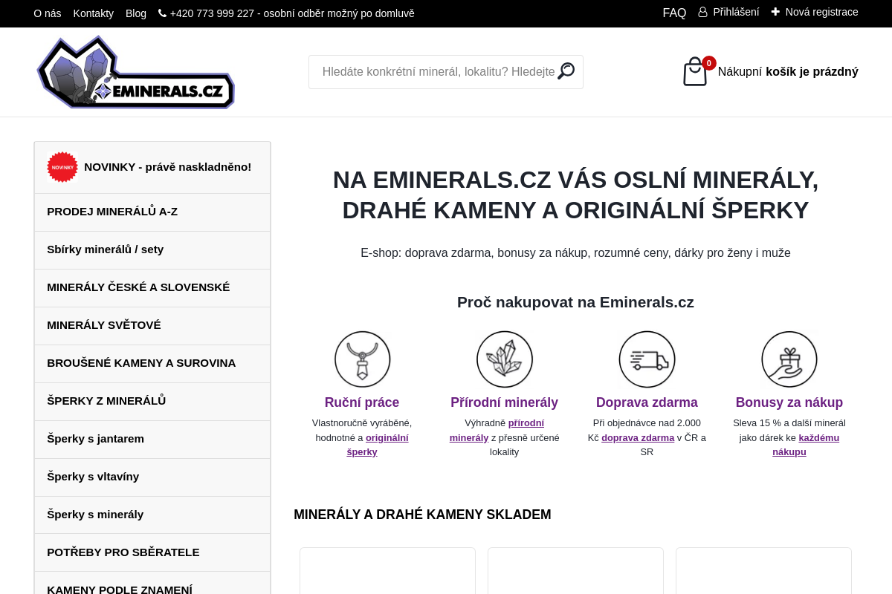The width and height of the screenshot is (892, 594).
Task: Open NOVINKY - právě naskladněno category
Action: (152, 168)
